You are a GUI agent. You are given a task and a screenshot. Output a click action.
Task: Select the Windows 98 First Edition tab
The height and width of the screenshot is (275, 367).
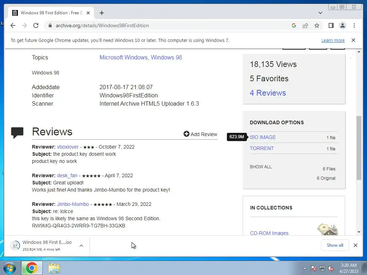click(x=51, y=13)
